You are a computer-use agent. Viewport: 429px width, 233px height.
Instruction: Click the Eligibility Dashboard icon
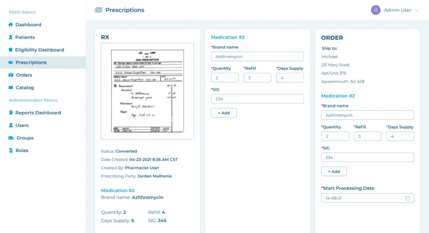click(x=10, y=50)
